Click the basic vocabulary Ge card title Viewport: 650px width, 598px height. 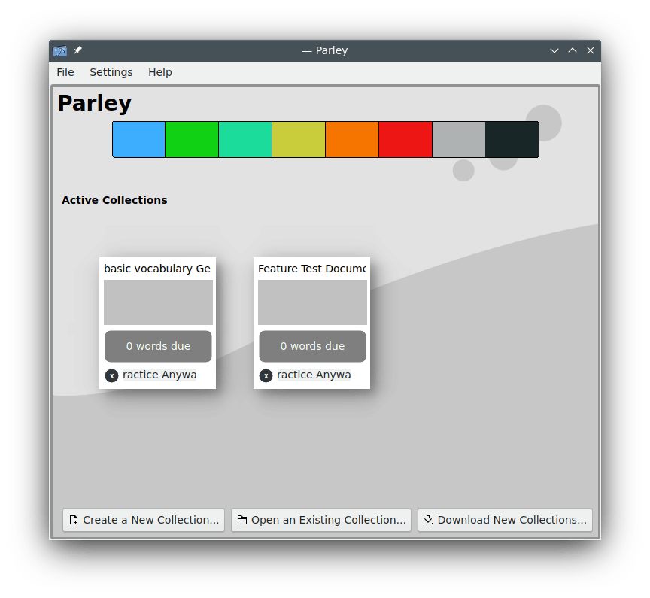157,269
